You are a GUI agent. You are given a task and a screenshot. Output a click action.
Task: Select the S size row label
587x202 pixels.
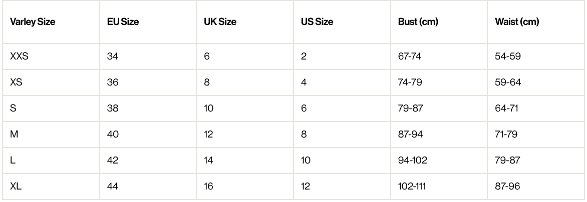[x=13, y=108]
